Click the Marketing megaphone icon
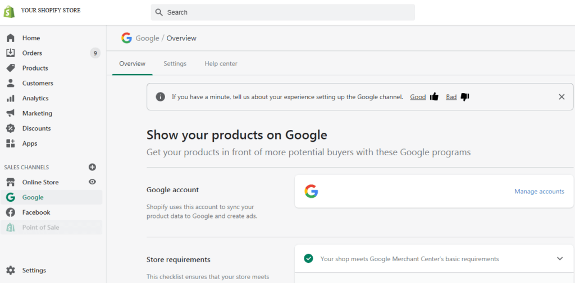 (11, 113)
